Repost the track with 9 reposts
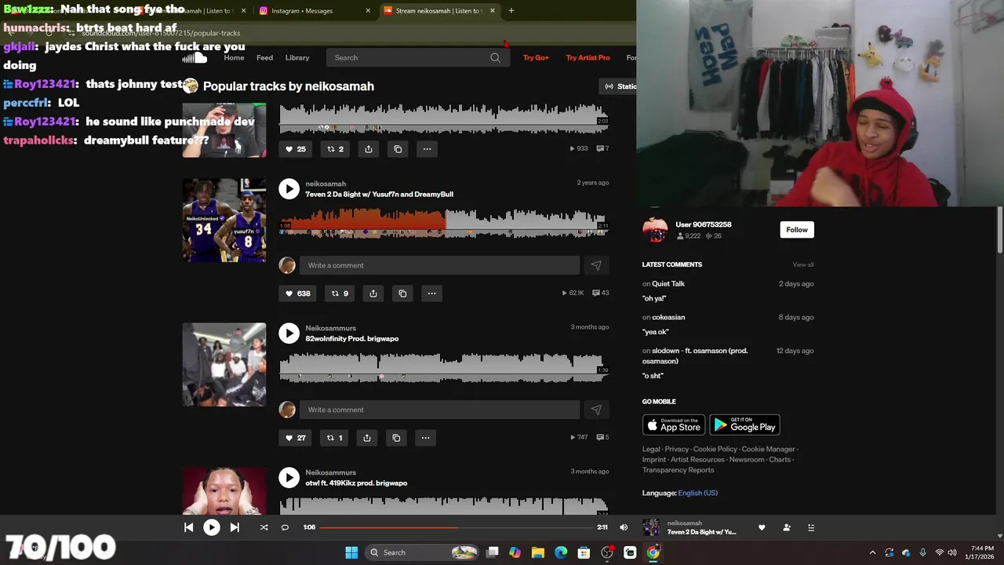1004x565 pixels. (x=340, y=293)
